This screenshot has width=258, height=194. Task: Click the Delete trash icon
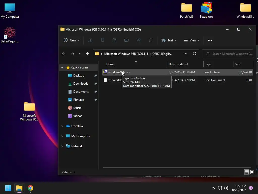tap(151, 40)
